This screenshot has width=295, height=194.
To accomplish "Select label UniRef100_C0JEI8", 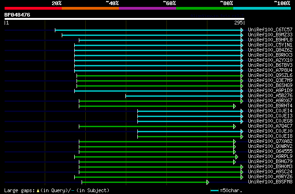I will [x=270, y=136].
